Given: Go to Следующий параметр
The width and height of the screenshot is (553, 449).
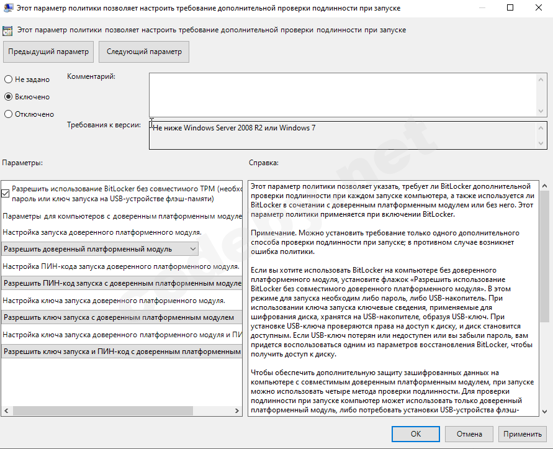Looking at the screenshot, I should pyautogui.click(x=144, y=52).
